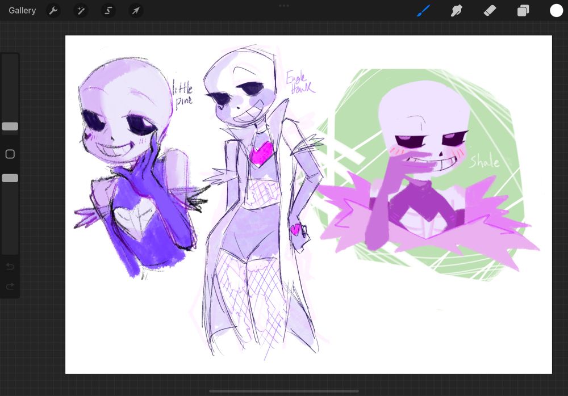Select the Selection S-shaped tool
The height and width of the screenshot is (396, 568).
(108, 11)
